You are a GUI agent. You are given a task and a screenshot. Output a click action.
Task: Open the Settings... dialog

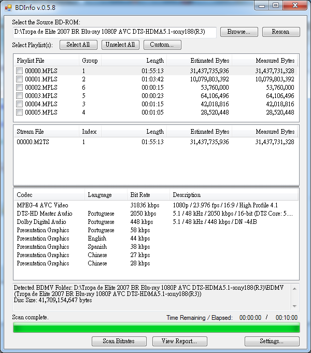click(272, 341)
